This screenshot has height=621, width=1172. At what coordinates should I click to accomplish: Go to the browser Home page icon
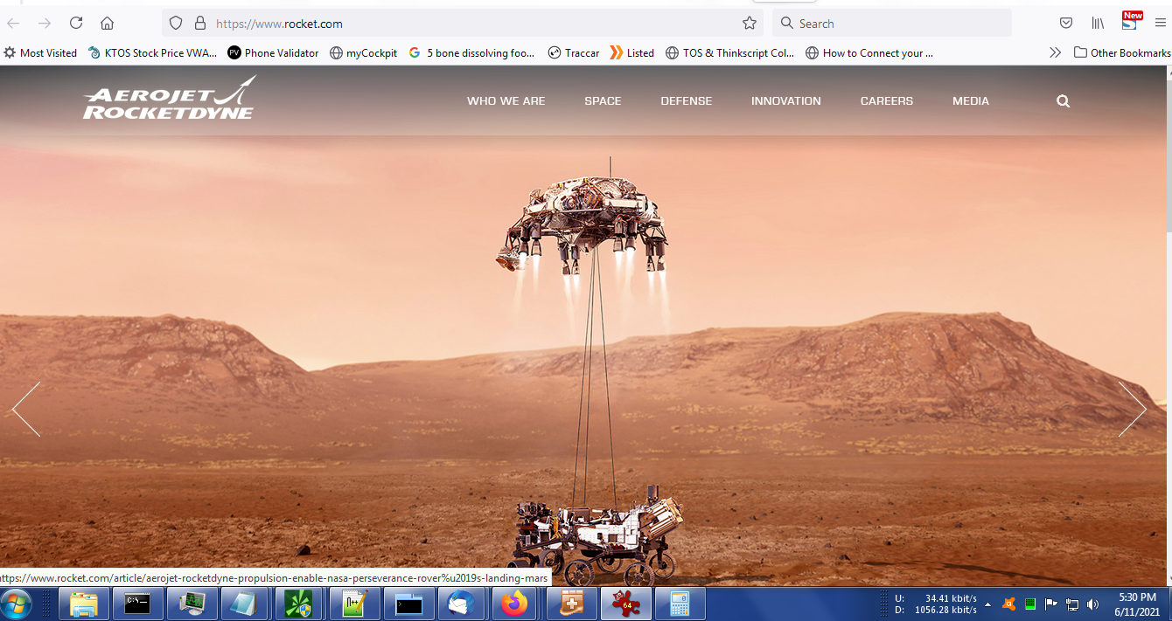click(107, 23)
